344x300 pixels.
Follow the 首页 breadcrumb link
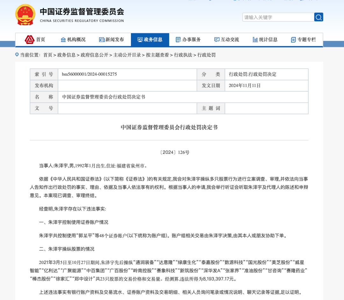[x=47, y=55]
